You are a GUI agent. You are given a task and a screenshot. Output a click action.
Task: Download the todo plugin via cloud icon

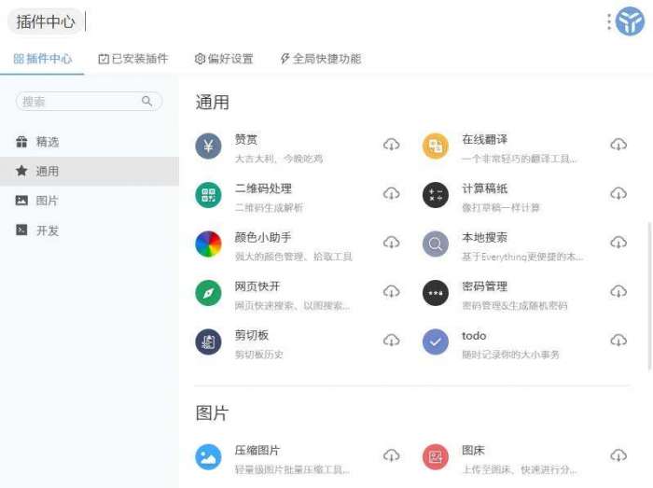[618, 341]
